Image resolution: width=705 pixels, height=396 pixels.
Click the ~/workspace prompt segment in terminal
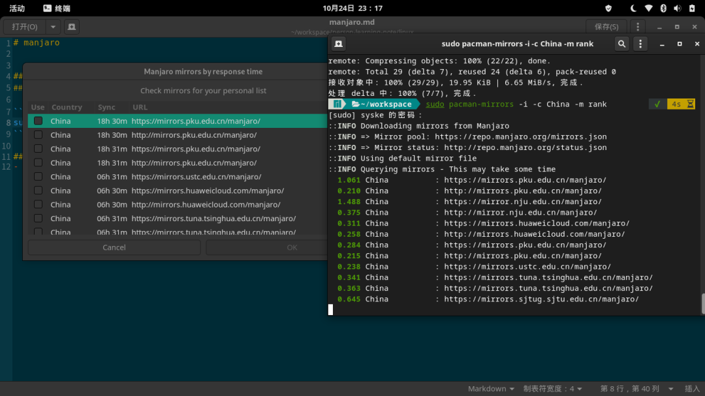(382, 104)
